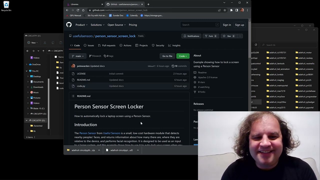
Task: Open the Security tab
Action: tap(158, 45)
